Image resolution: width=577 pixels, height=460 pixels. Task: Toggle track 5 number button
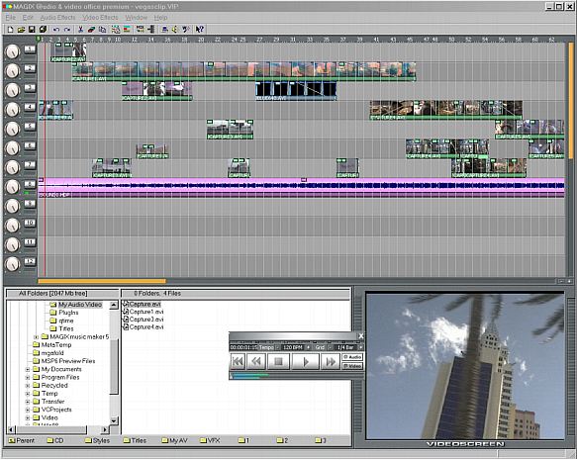(x=30, y=127)
